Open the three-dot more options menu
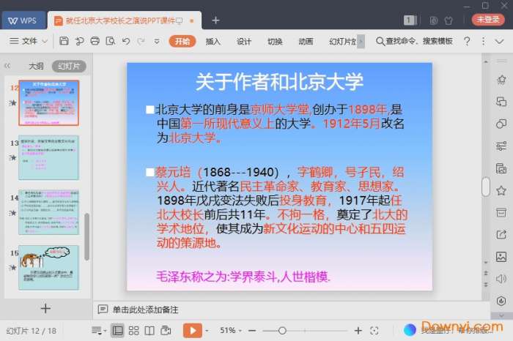Viewport: 513px width, 341px height. click(x=483, y=41)
